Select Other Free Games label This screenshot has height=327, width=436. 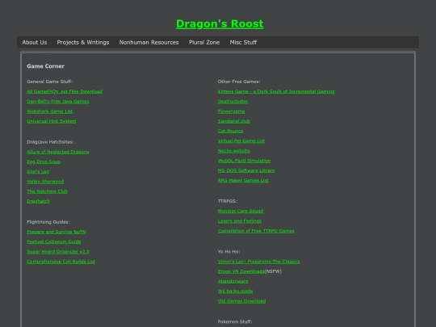tap(239, 82)
